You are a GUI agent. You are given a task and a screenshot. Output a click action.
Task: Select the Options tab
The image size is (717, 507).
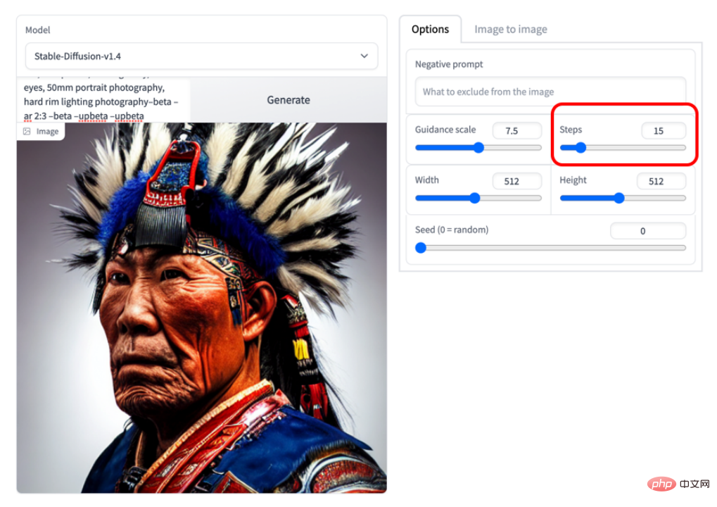click(x=430, y=30)
